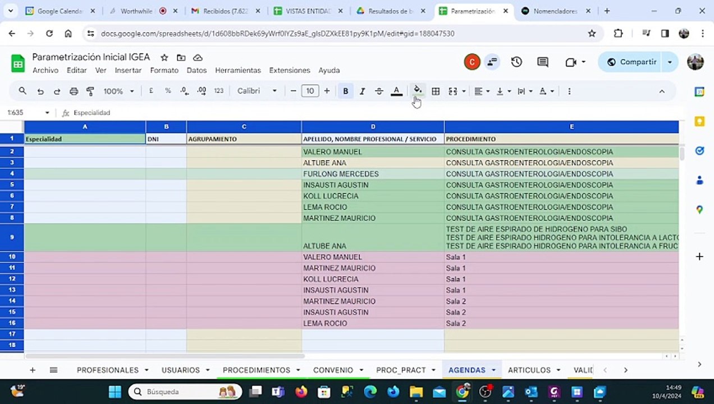Open fill color picker
Viewport: 714px width, 404px height.
click(x=417, y=90)
